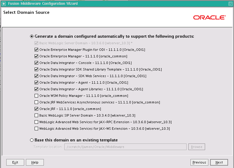Click the Select Domain Source heading
234x168 pixels.
click(26, 12)
